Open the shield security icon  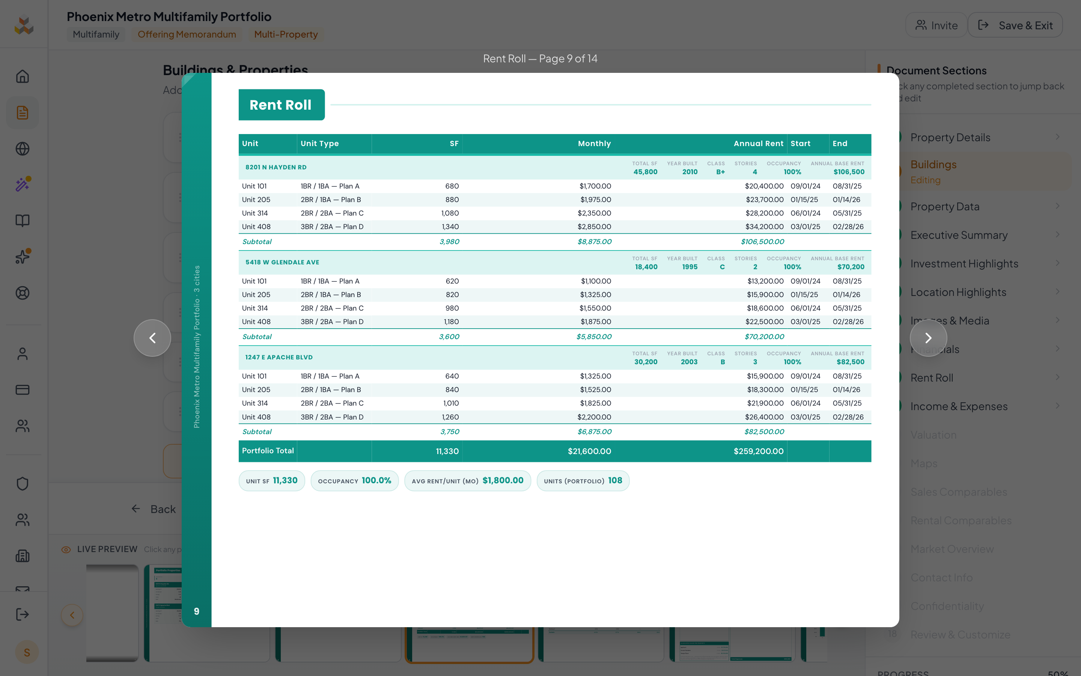click(23, 484)
